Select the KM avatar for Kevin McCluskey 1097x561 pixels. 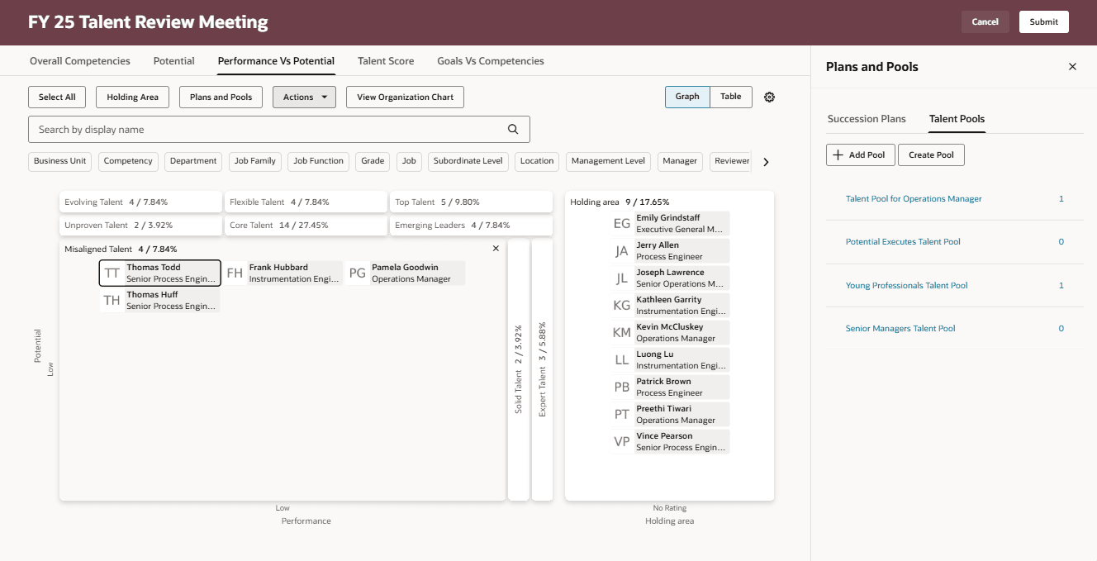point(622,332)
